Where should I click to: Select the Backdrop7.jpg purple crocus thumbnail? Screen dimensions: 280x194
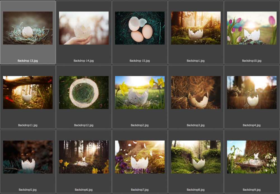click(x=140, y=157)
